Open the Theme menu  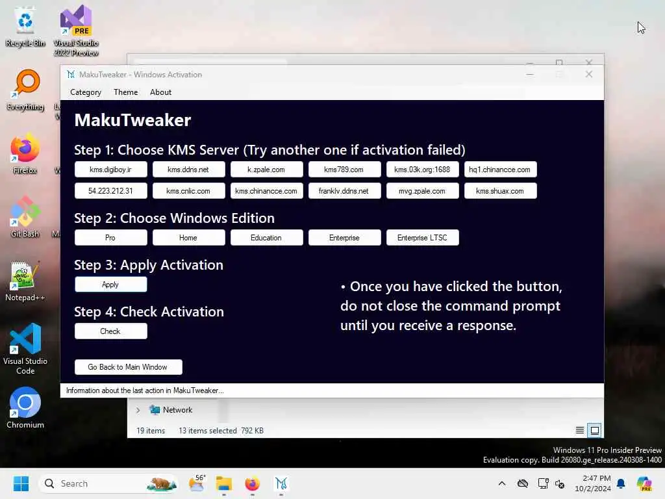[x=125, y=92]
